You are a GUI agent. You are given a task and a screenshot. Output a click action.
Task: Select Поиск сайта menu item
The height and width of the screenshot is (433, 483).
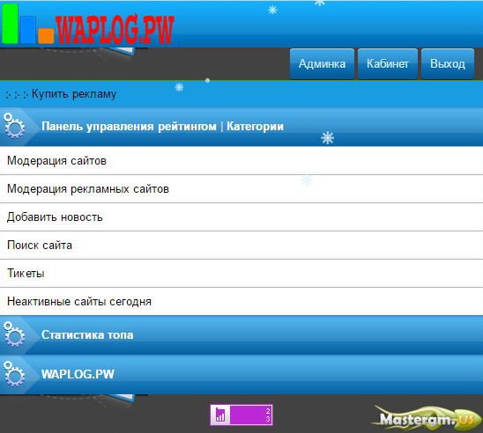(x=241, y=245)
